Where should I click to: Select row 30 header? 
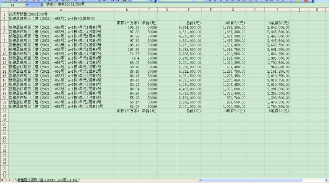click(x=4, y=142)
